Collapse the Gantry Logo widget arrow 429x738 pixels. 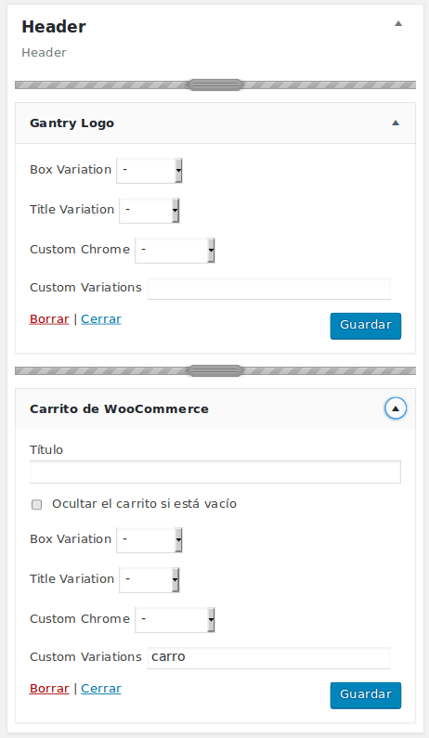pos(396,123)
